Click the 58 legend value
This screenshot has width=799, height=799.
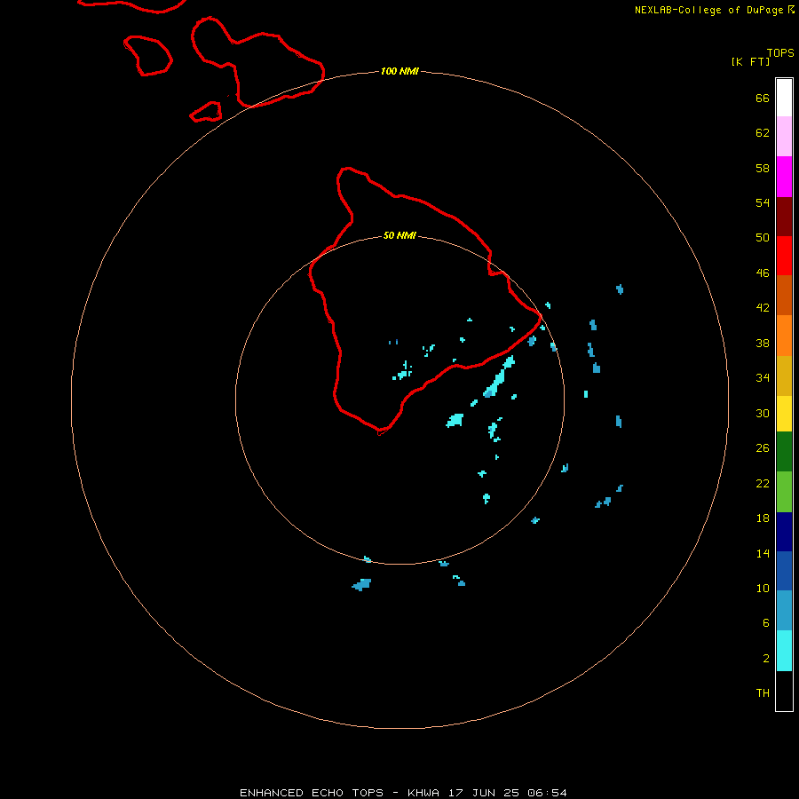tap(763, 168)
